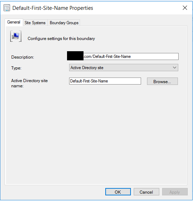Switch to the General tab
The height and width of the screenshot is (201, 193).
[14, 22]
